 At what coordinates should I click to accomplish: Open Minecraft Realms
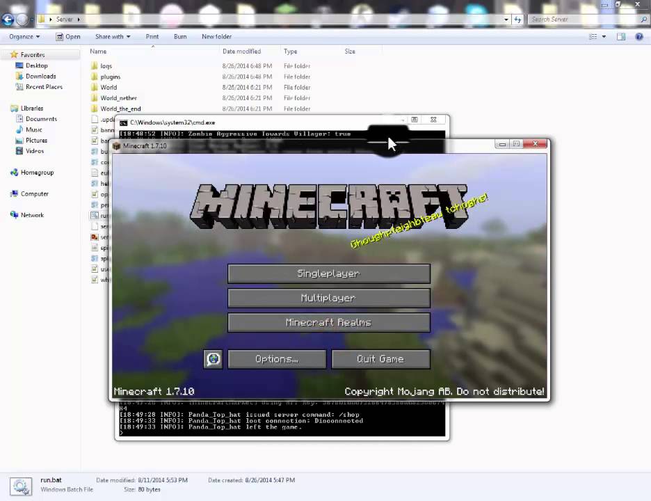329,322
